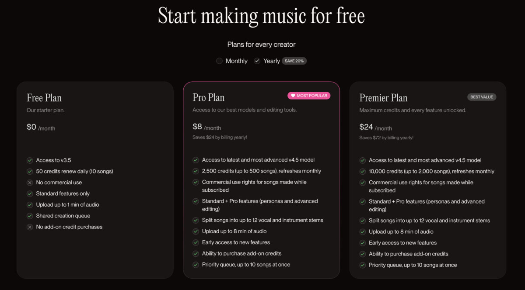Choose the Premier Plan title

click(x=383, y=98)
